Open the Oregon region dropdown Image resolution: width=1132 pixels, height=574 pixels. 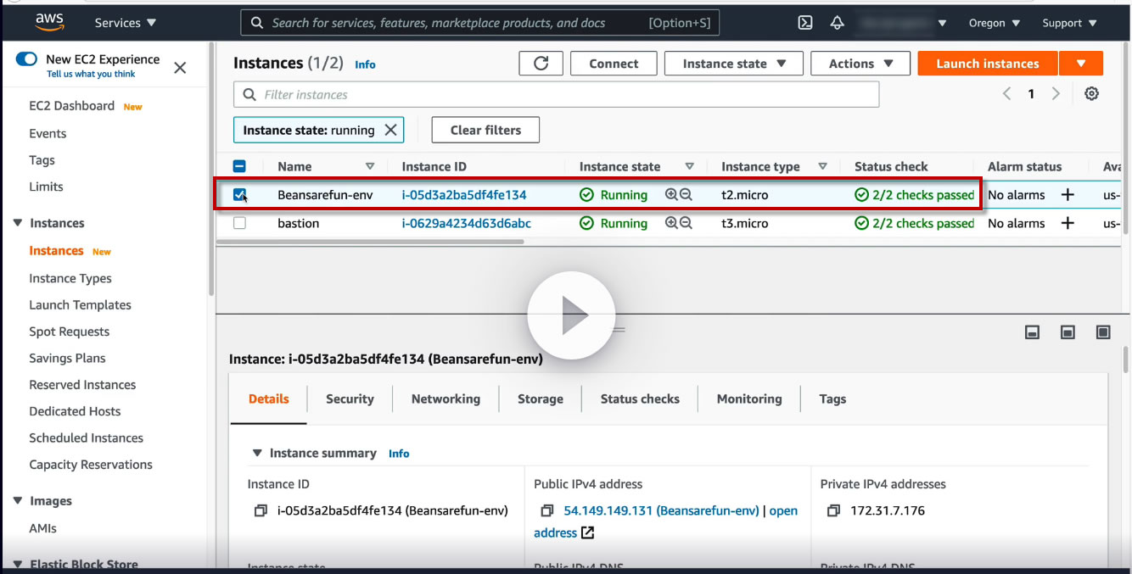995,23
